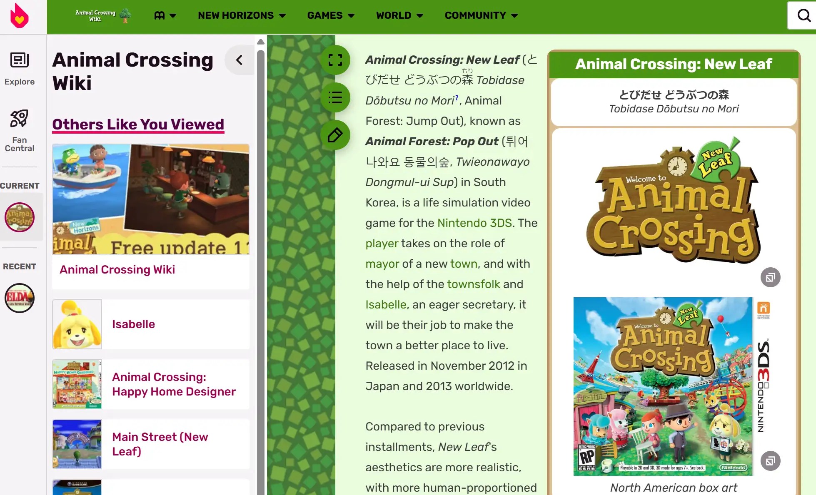Screen dimensions: 816x495
Task: Open the Animal Crossing Wiki card title
Action: tap(117, 270)
